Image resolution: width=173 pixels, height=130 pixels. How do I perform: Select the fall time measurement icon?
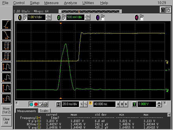pos(6,35)
